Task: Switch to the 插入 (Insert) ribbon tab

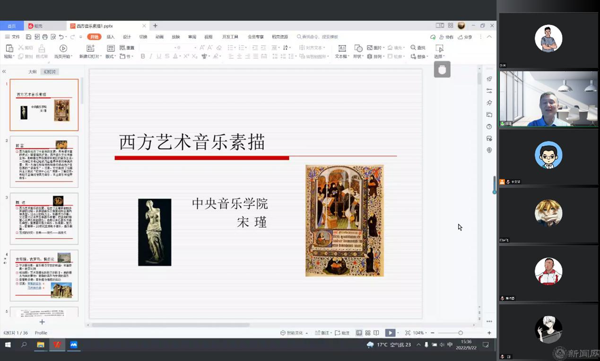Action: [110, 36]
